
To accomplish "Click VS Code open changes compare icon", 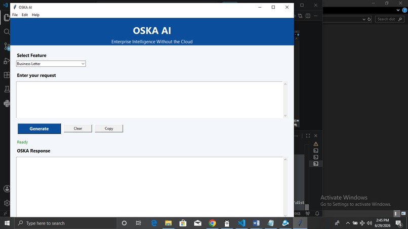I will pyautogui.click(x=300, y=16).
